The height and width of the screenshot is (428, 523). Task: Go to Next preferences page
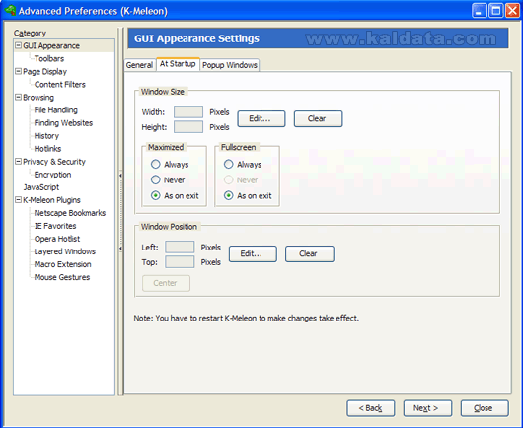(427, 408)
